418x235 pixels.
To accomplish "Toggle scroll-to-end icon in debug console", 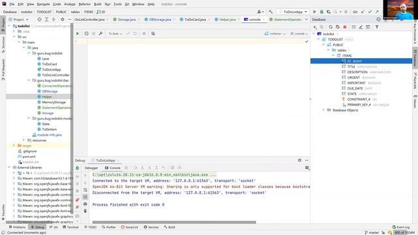I will tap(85, 197).
